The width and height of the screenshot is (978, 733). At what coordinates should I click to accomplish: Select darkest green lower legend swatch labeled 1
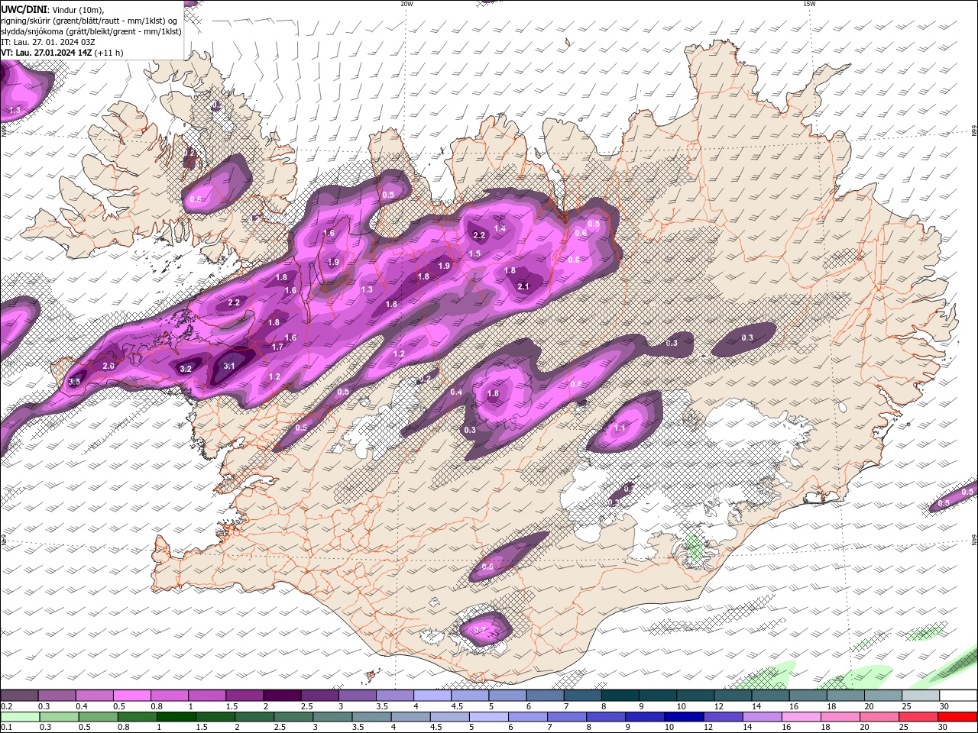click(176, 717)
